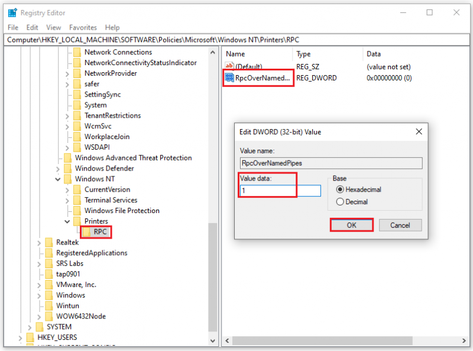473x351 pixels.
Task: Click inside the Value data field
Action: pos(280,191)
